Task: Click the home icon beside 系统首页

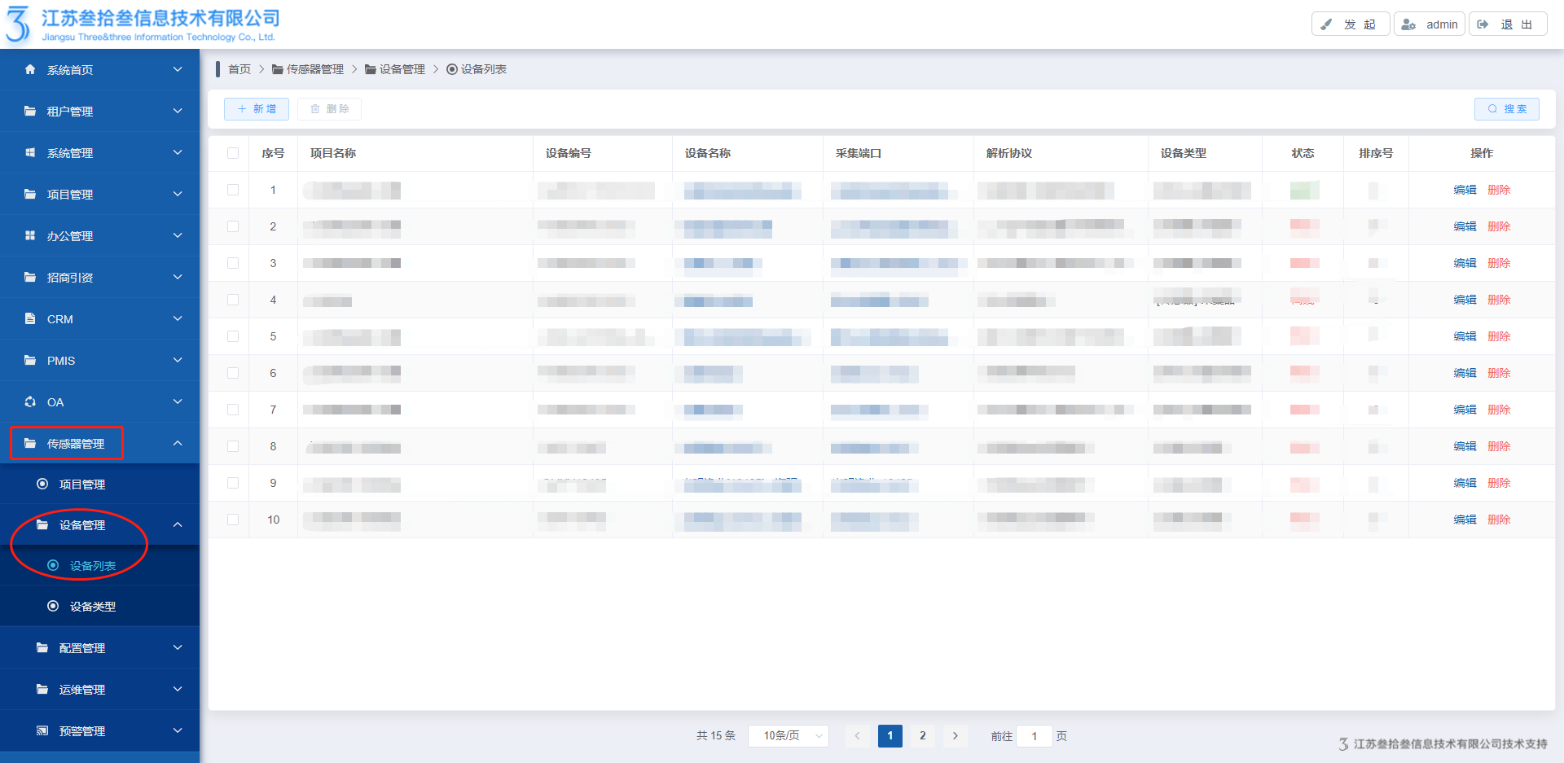Action: coord(30,70)
